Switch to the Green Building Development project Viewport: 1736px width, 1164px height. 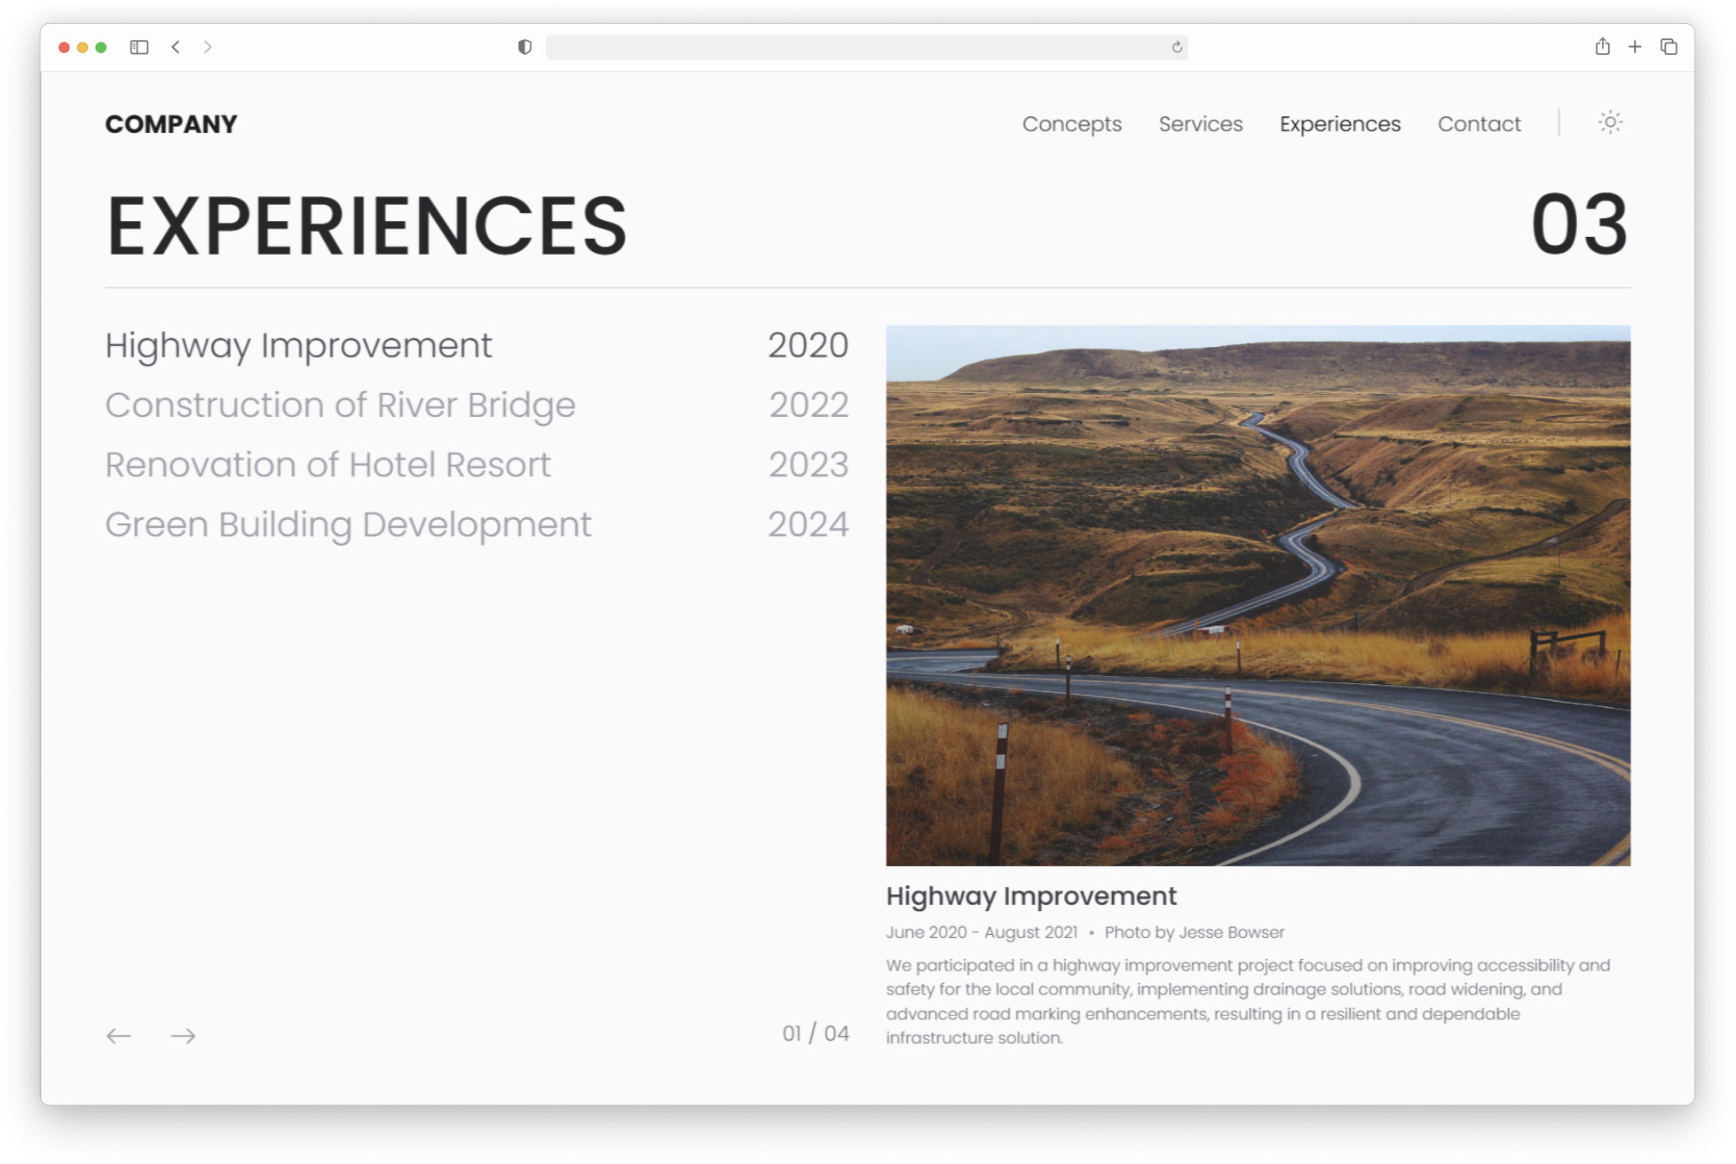coord(348,523)
